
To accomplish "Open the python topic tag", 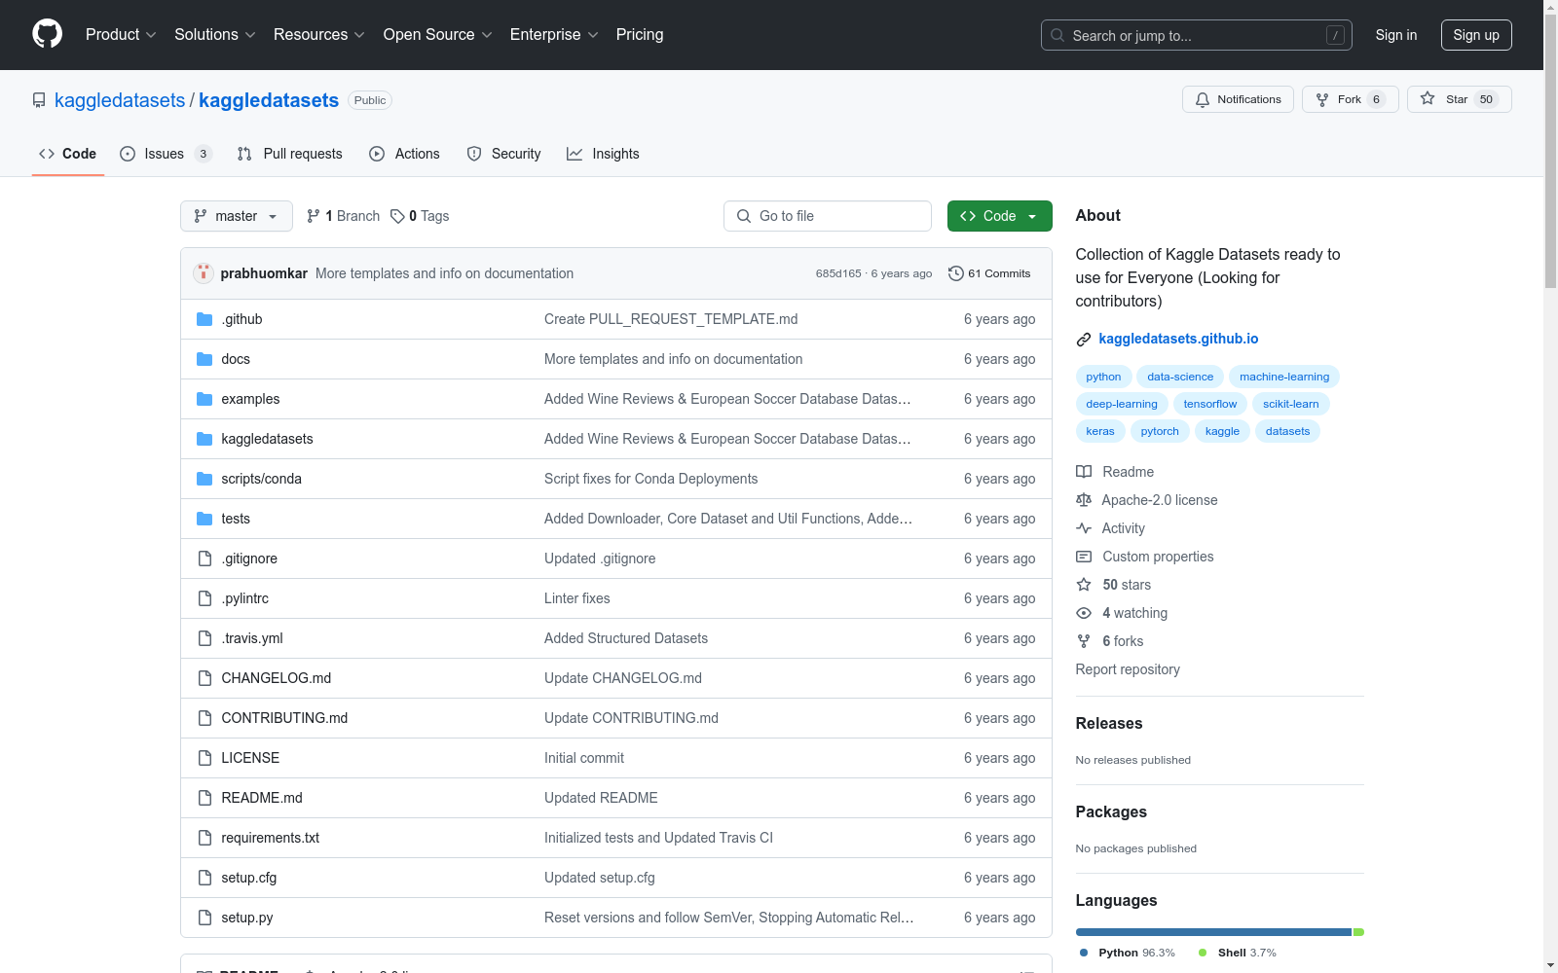I will coord(1103,377).
